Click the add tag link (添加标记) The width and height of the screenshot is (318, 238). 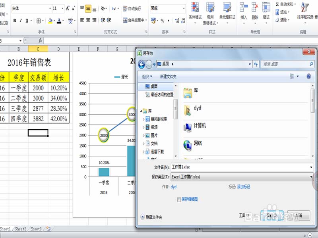[x=244, y=187]
